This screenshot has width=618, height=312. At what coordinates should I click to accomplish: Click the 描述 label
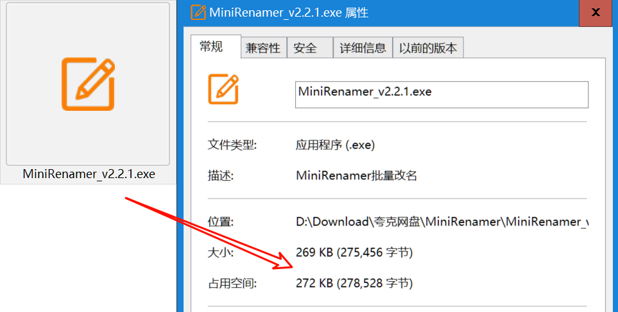pyautogui.click(x=221, y=176)
